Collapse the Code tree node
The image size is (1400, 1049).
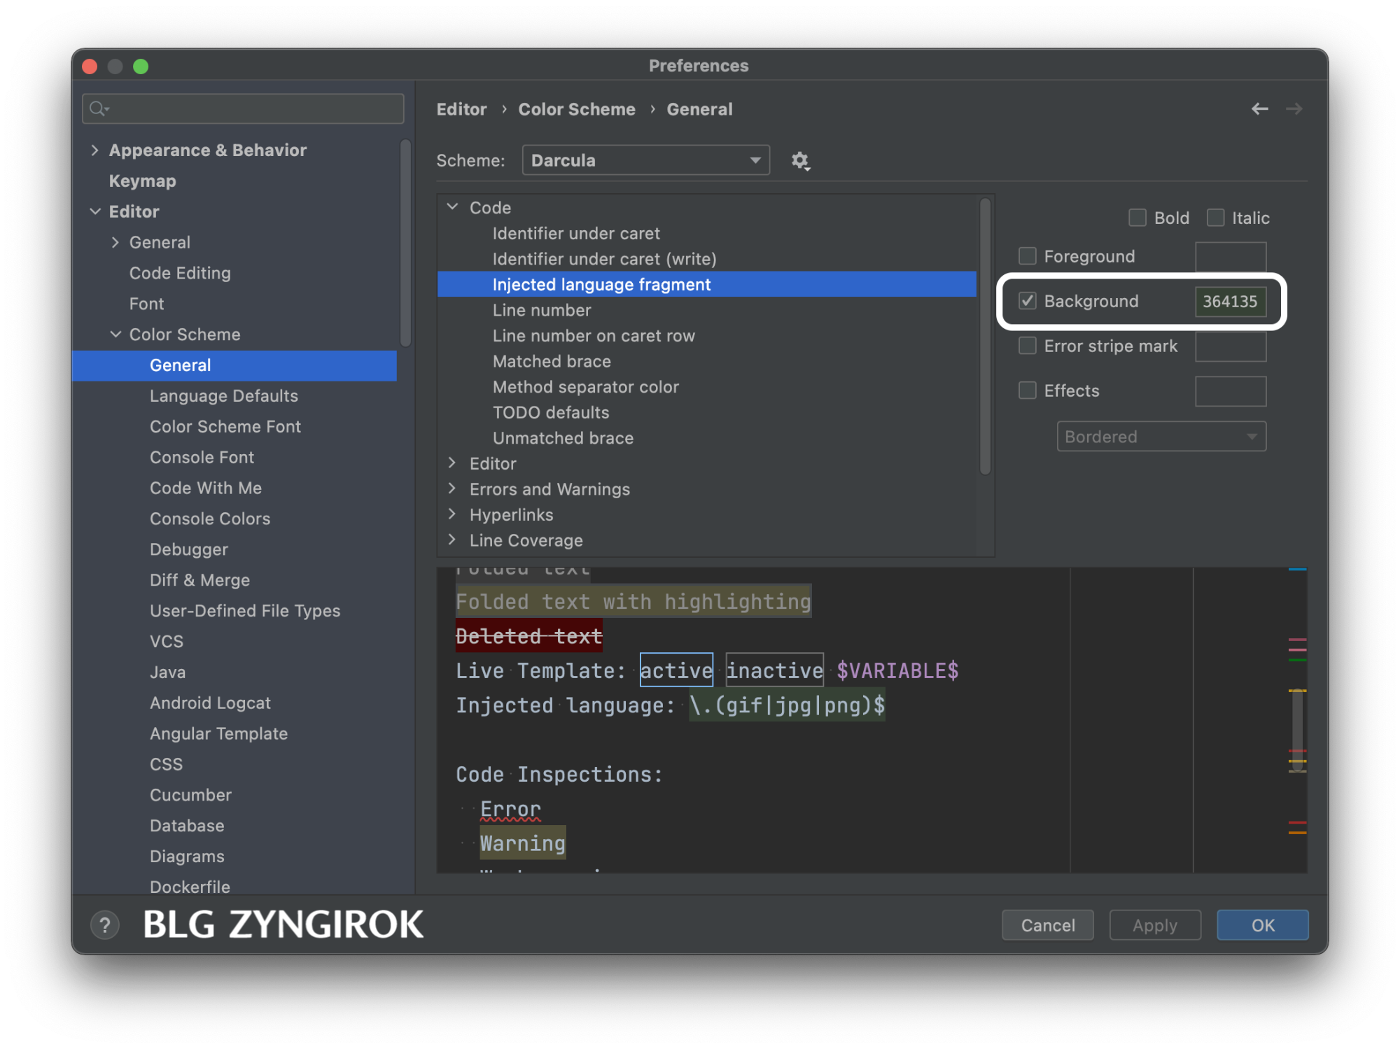point(453,207)
